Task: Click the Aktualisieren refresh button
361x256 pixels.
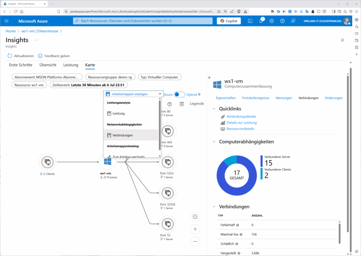Action: point(21,56)
